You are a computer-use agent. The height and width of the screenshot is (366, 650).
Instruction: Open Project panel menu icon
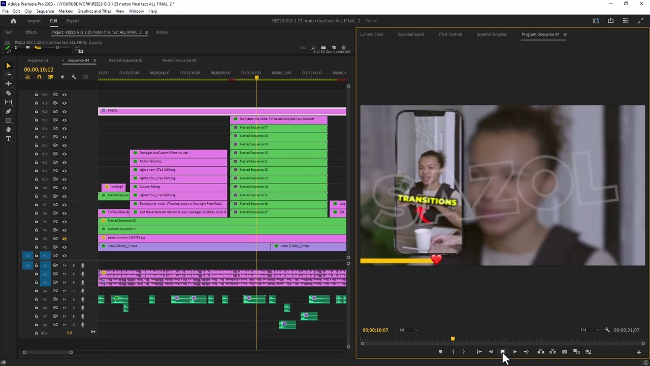pyautogui.click(x=146, y=32)
